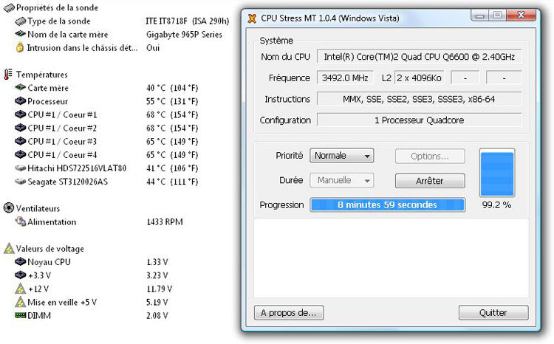Select the Ventilateurs fan icon
The width and height of the screenshot is (554, 344).
pyautogui.click(x=8, y=208)
